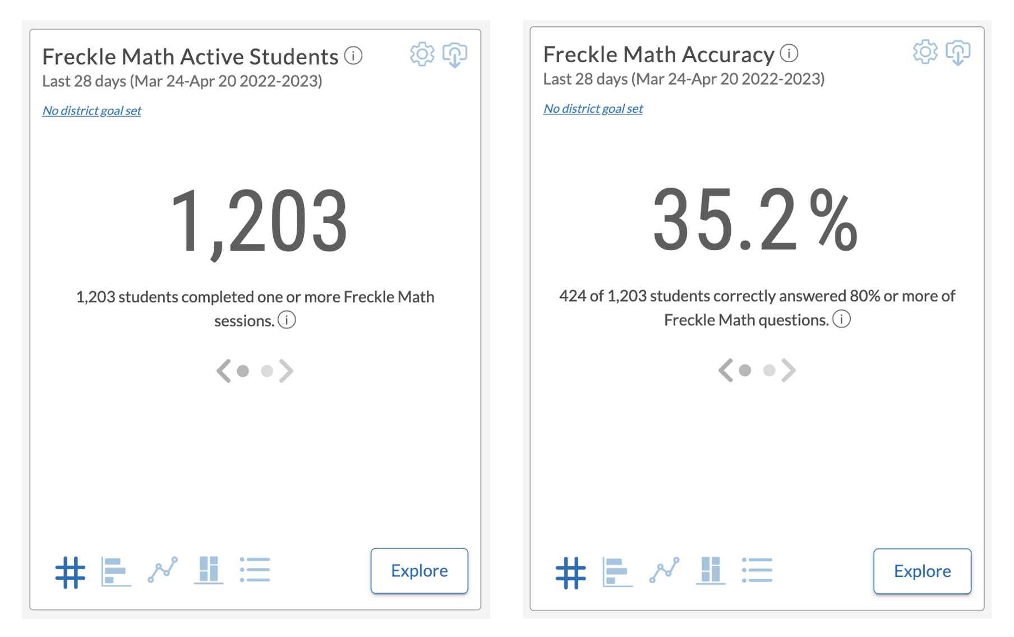Click the info icon after the 424 students description
This screenshot has width=1014, height=637.
click(x=842, y=319)
